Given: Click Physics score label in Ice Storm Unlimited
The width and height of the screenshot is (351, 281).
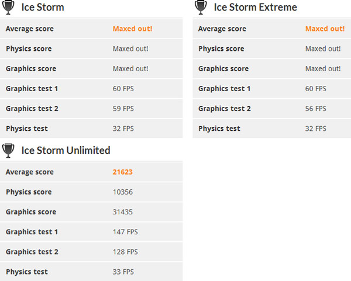Looking at the screenshot, I should (29, 192).
